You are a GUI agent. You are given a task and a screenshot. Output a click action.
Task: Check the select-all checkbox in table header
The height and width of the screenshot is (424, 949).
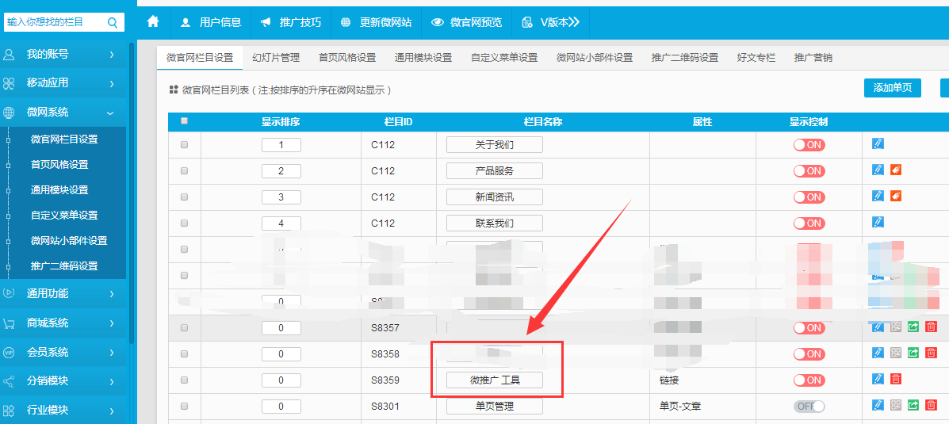(x=185, y=121)
